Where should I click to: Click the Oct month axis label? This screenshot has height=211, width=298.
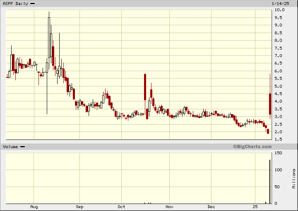(121, 206)
